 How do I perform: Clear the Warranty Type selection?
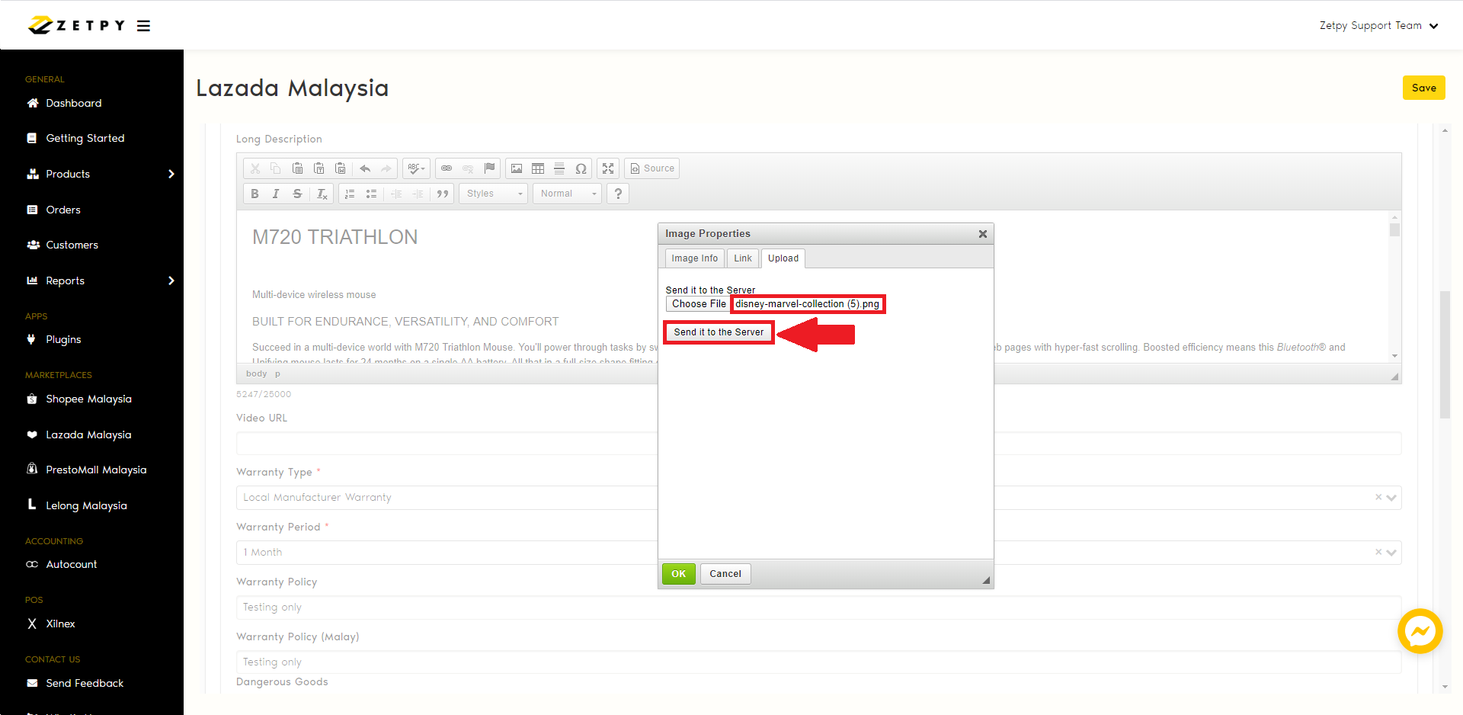point(1378,497)
